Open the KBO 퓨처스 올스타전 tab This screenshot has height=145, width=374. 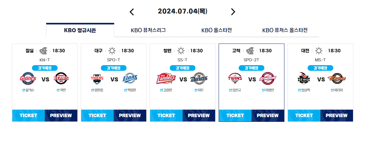(285, 30)
